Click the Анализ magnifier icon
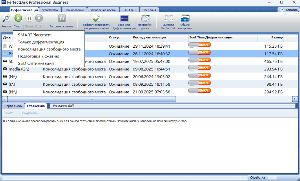Screen dimensions: 300x181 tap(6, 18)
